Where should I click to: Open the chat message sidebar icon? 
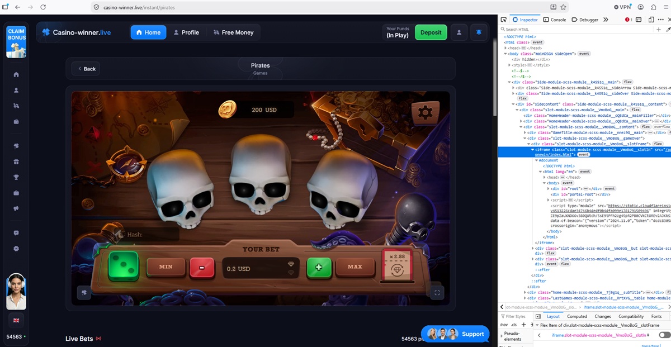point(16,233)
